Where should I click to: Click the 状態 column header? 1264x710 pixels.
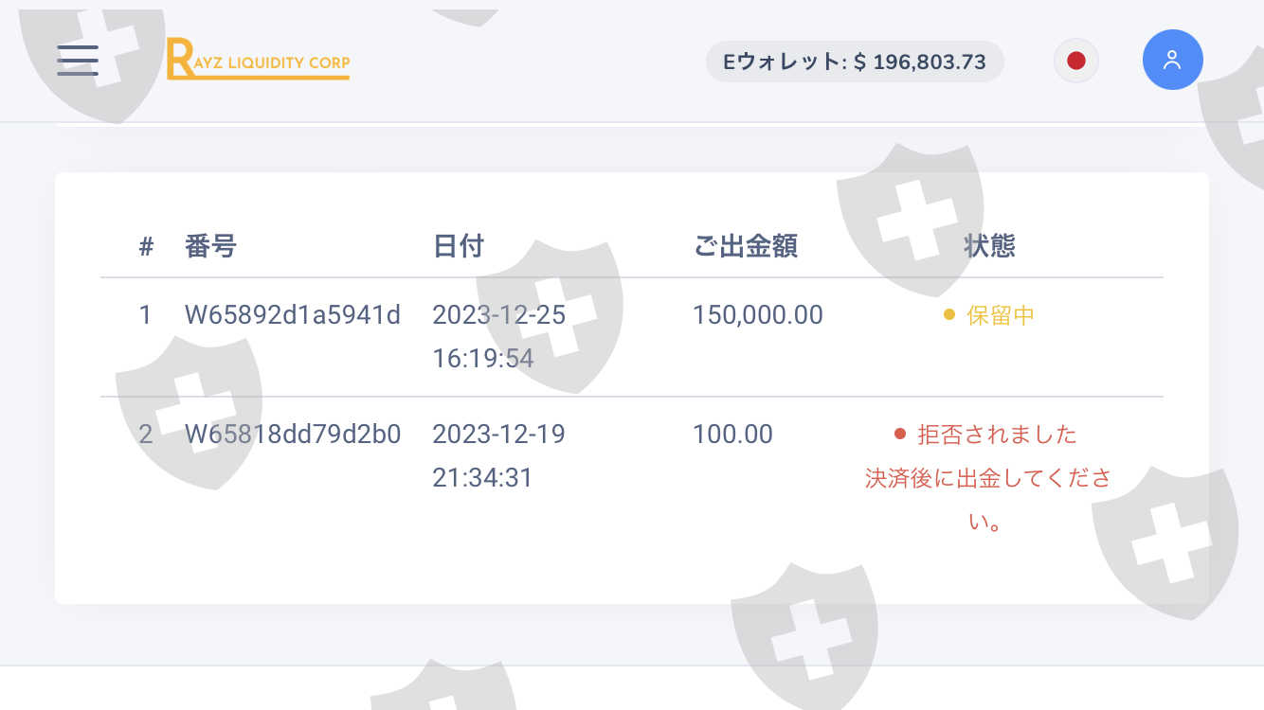point(989,247)
